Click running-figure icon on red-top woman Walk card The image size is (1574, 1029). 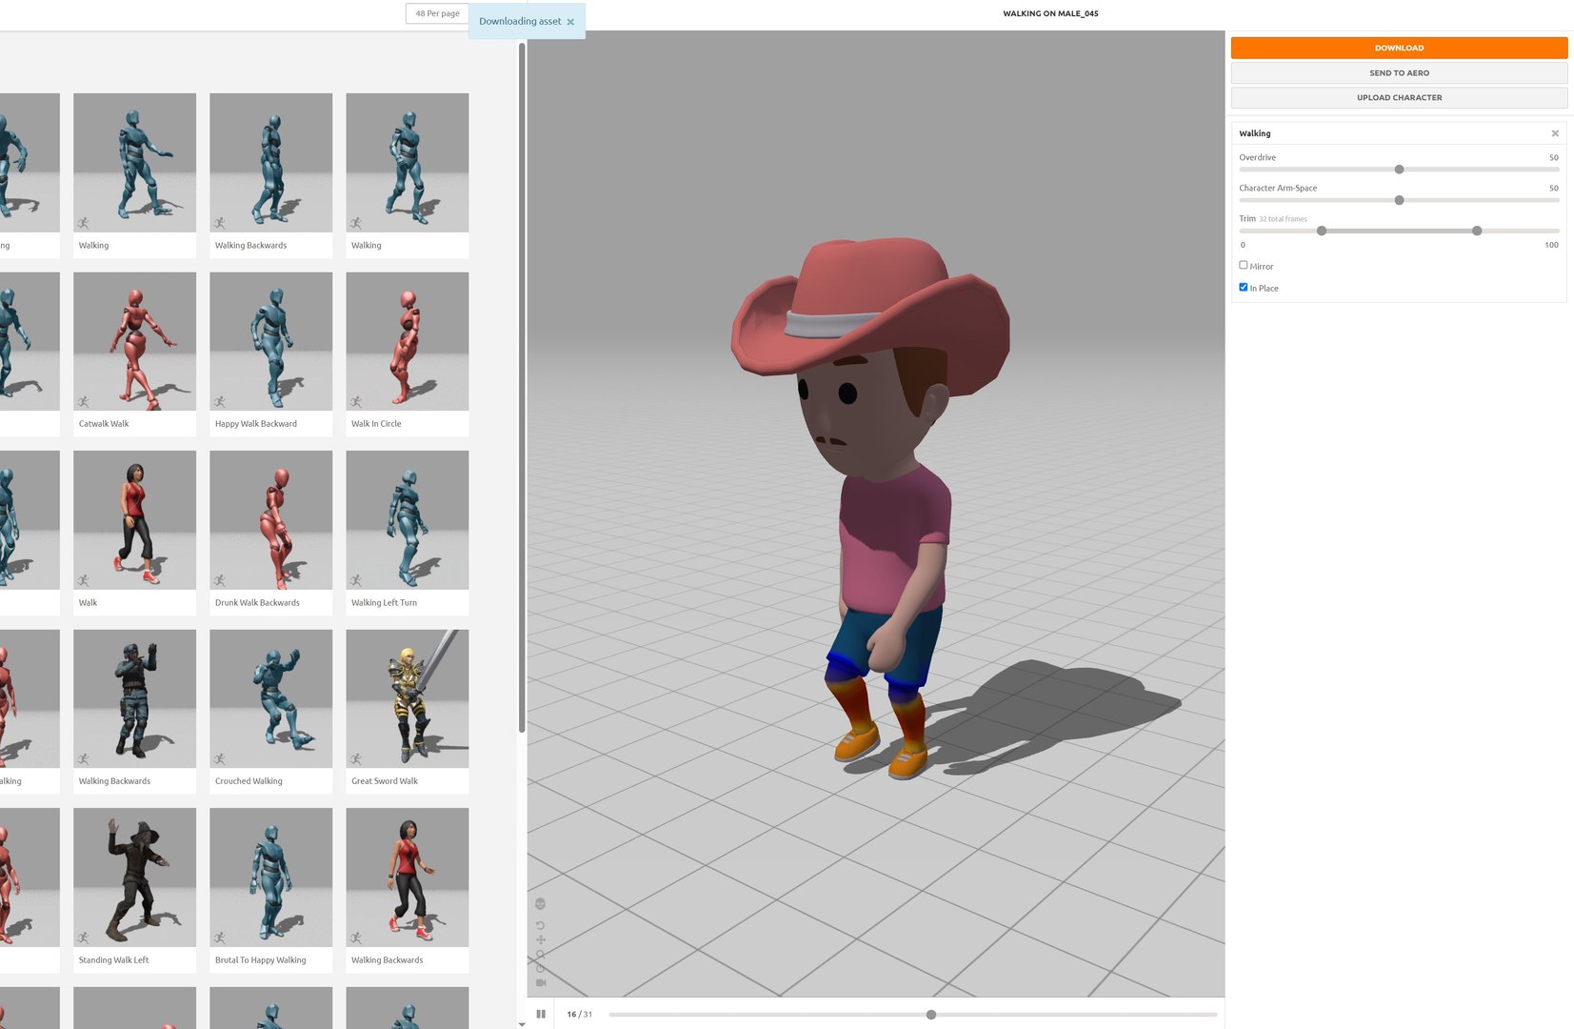click(x=84, y=580)
